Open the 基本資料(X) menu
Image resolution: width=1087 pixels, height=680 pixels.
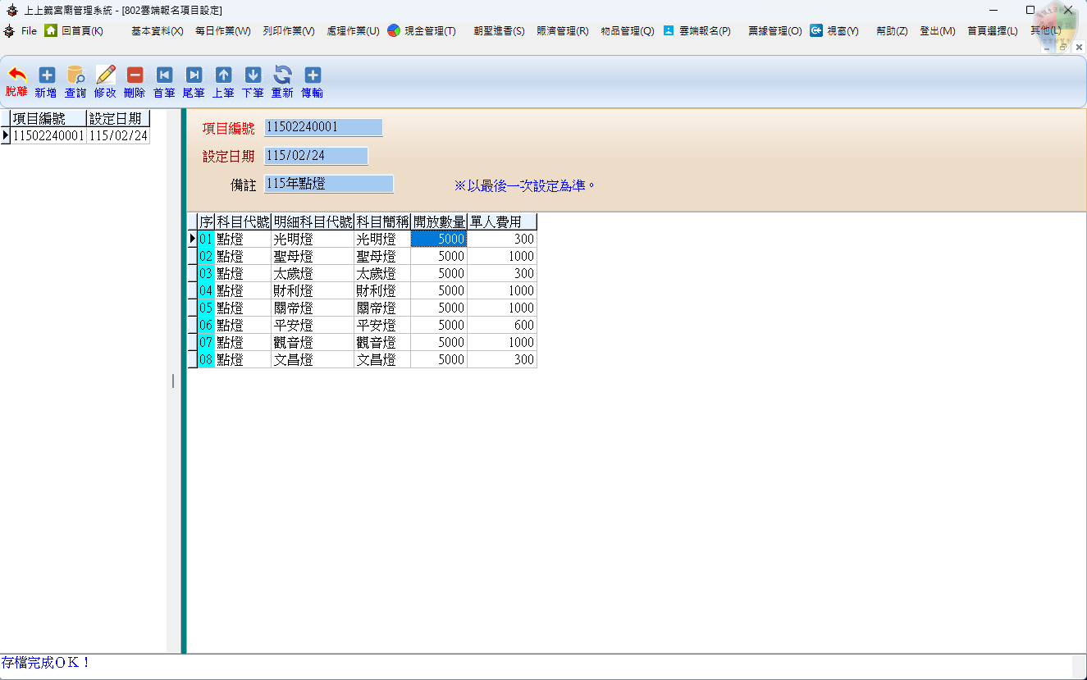[157, 31]
